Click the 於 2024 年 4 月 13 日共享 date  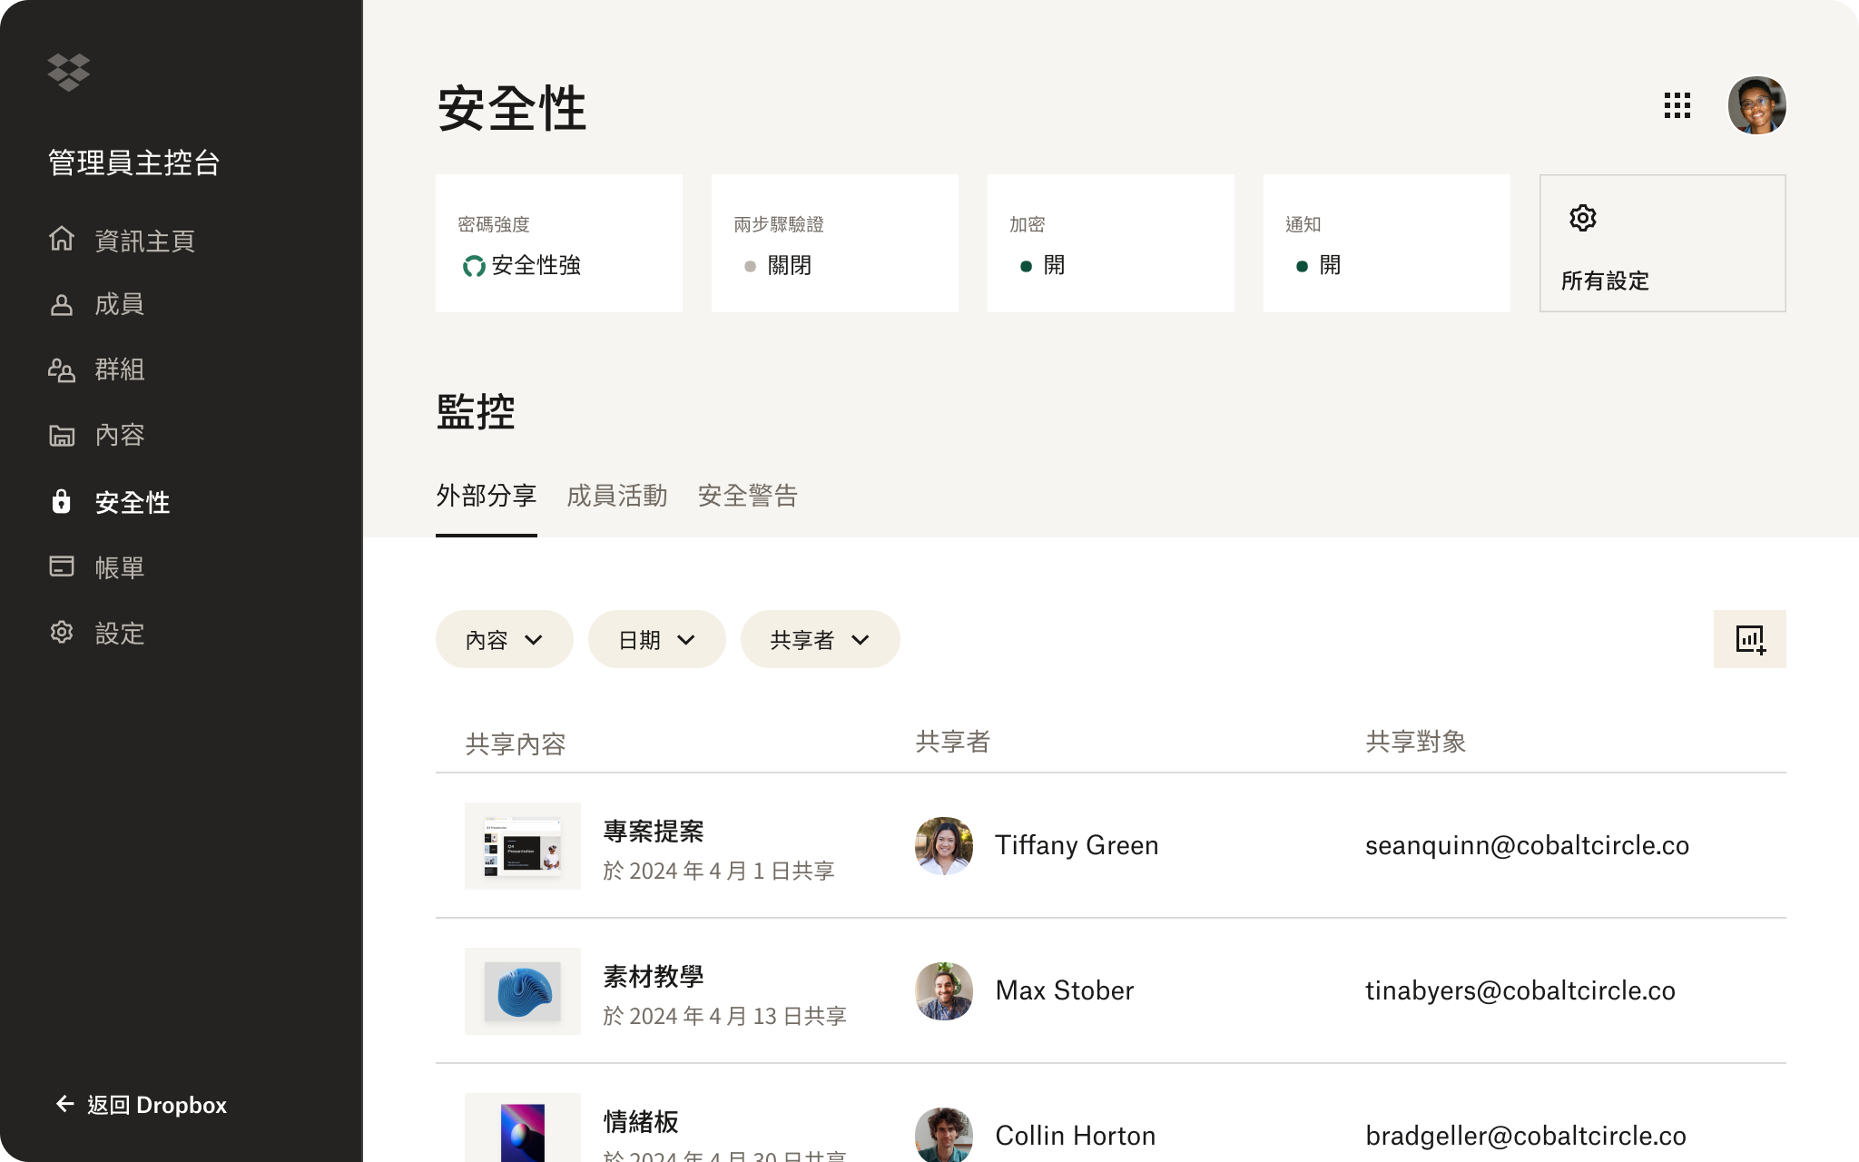click(x=725, y=1016)
